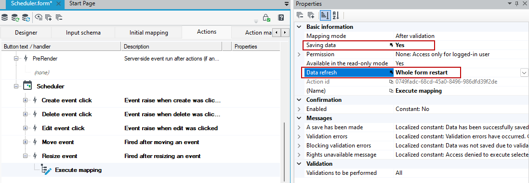This screenshot has height=183, width=529.
Task: Expand the Move event node
Action: coord(25,142)
